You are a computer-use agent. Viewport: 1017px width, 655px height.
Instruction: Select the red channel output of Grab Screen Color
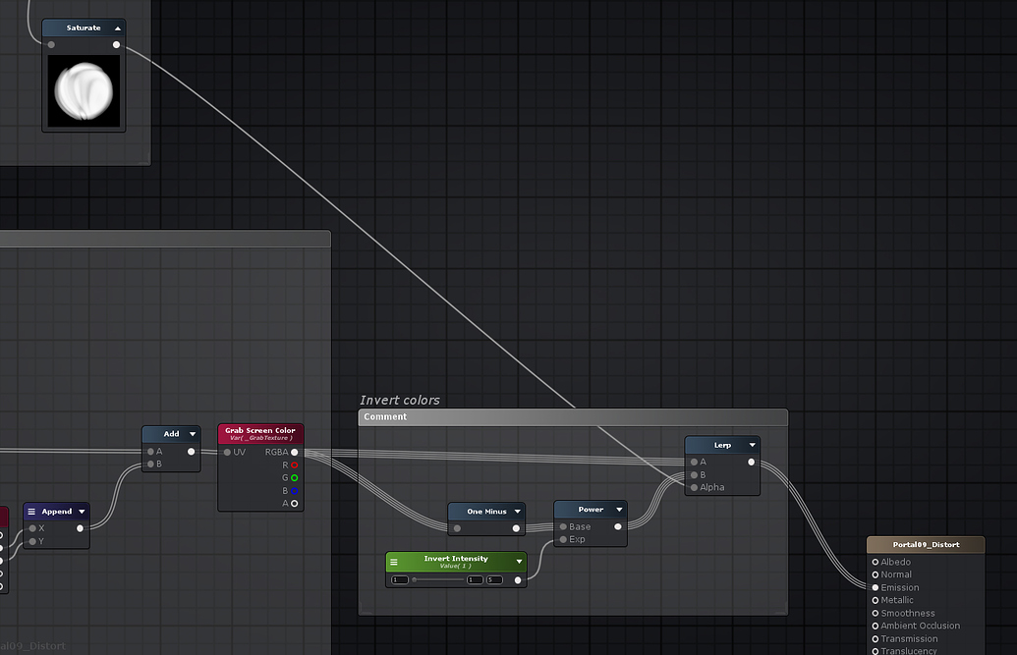pos(296,465)
